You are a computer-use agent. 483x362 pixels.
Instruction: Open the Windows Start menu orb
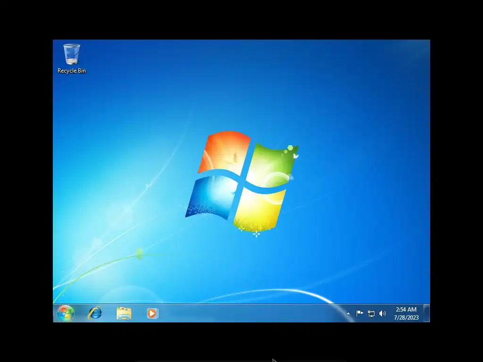coord(65,313)
